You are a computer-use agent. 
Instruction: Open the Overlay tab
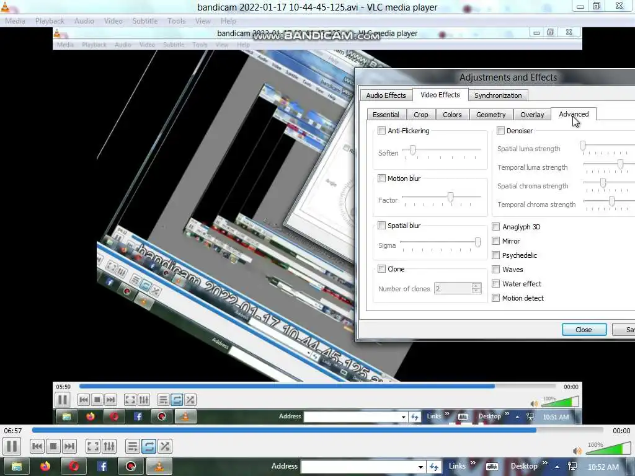pyautogui.click(x=532, y=115)
